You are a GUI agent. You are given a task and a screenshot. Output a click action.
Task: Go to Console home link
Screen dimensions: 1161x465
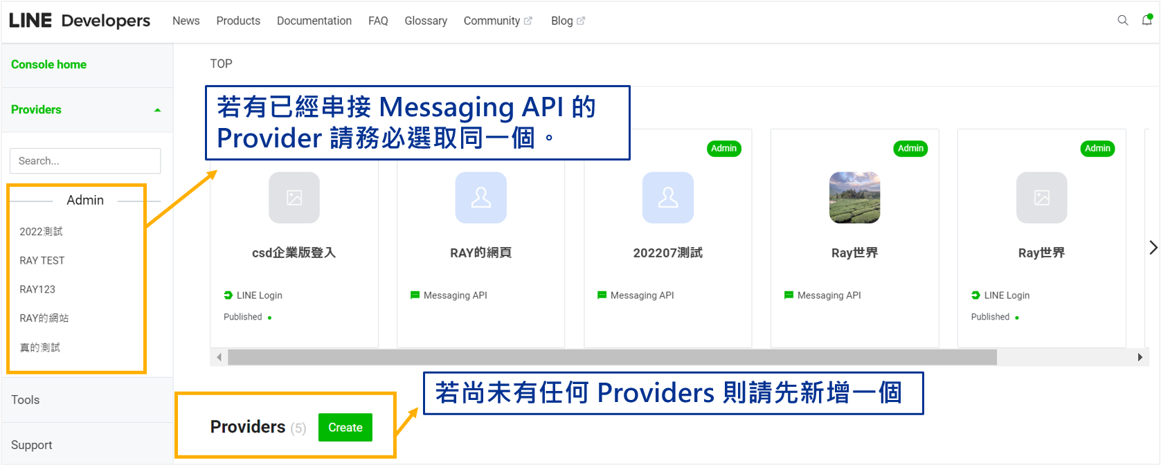48,64
